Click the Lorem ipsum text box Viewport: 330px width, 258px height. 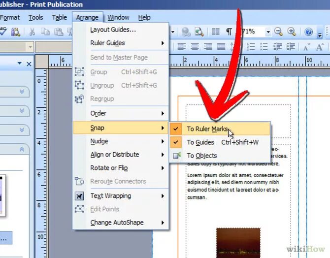(238, 186)
